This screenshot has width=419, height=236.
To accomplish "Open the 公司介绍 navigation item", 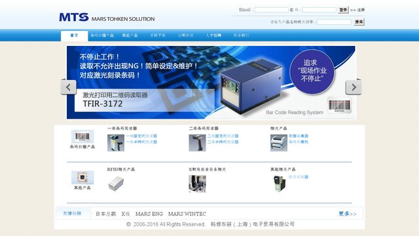I will (x=185, y=35).
